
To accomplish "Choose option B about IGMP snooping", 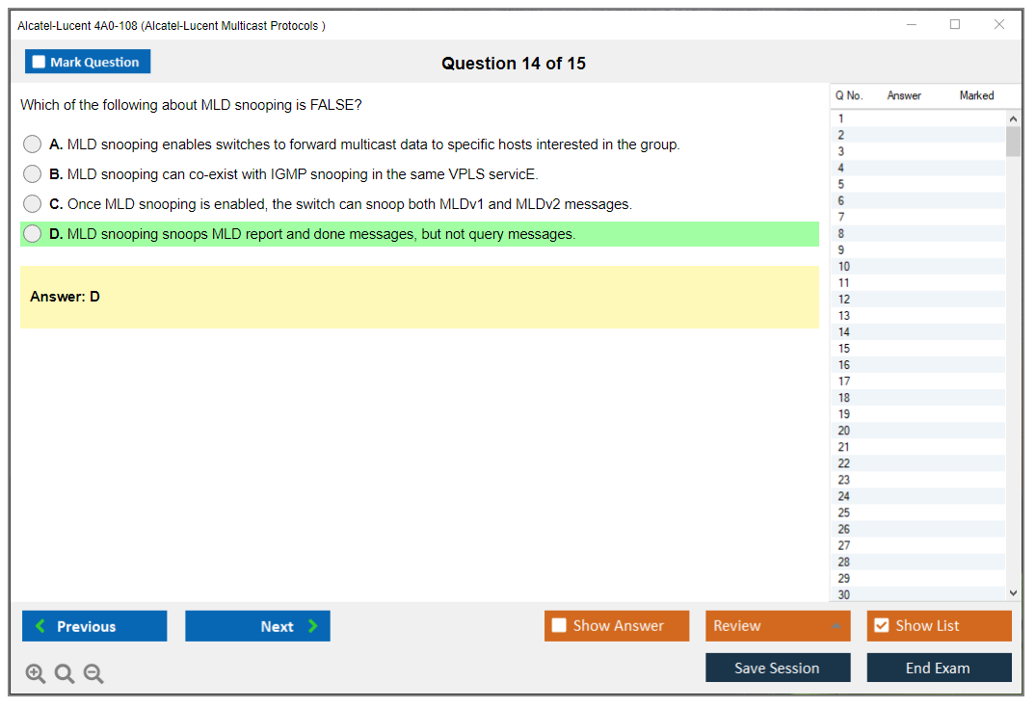I will click(x=33, y=174).
